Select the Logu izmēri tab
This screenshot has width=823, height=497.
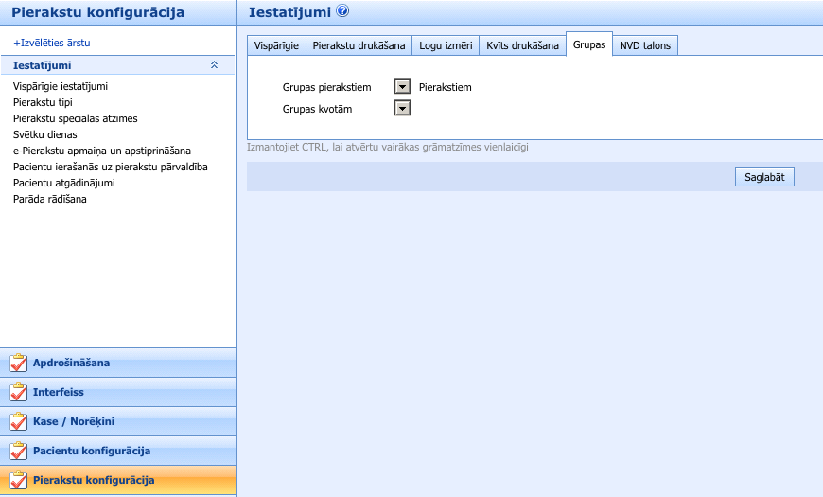(x=446, y=45)
